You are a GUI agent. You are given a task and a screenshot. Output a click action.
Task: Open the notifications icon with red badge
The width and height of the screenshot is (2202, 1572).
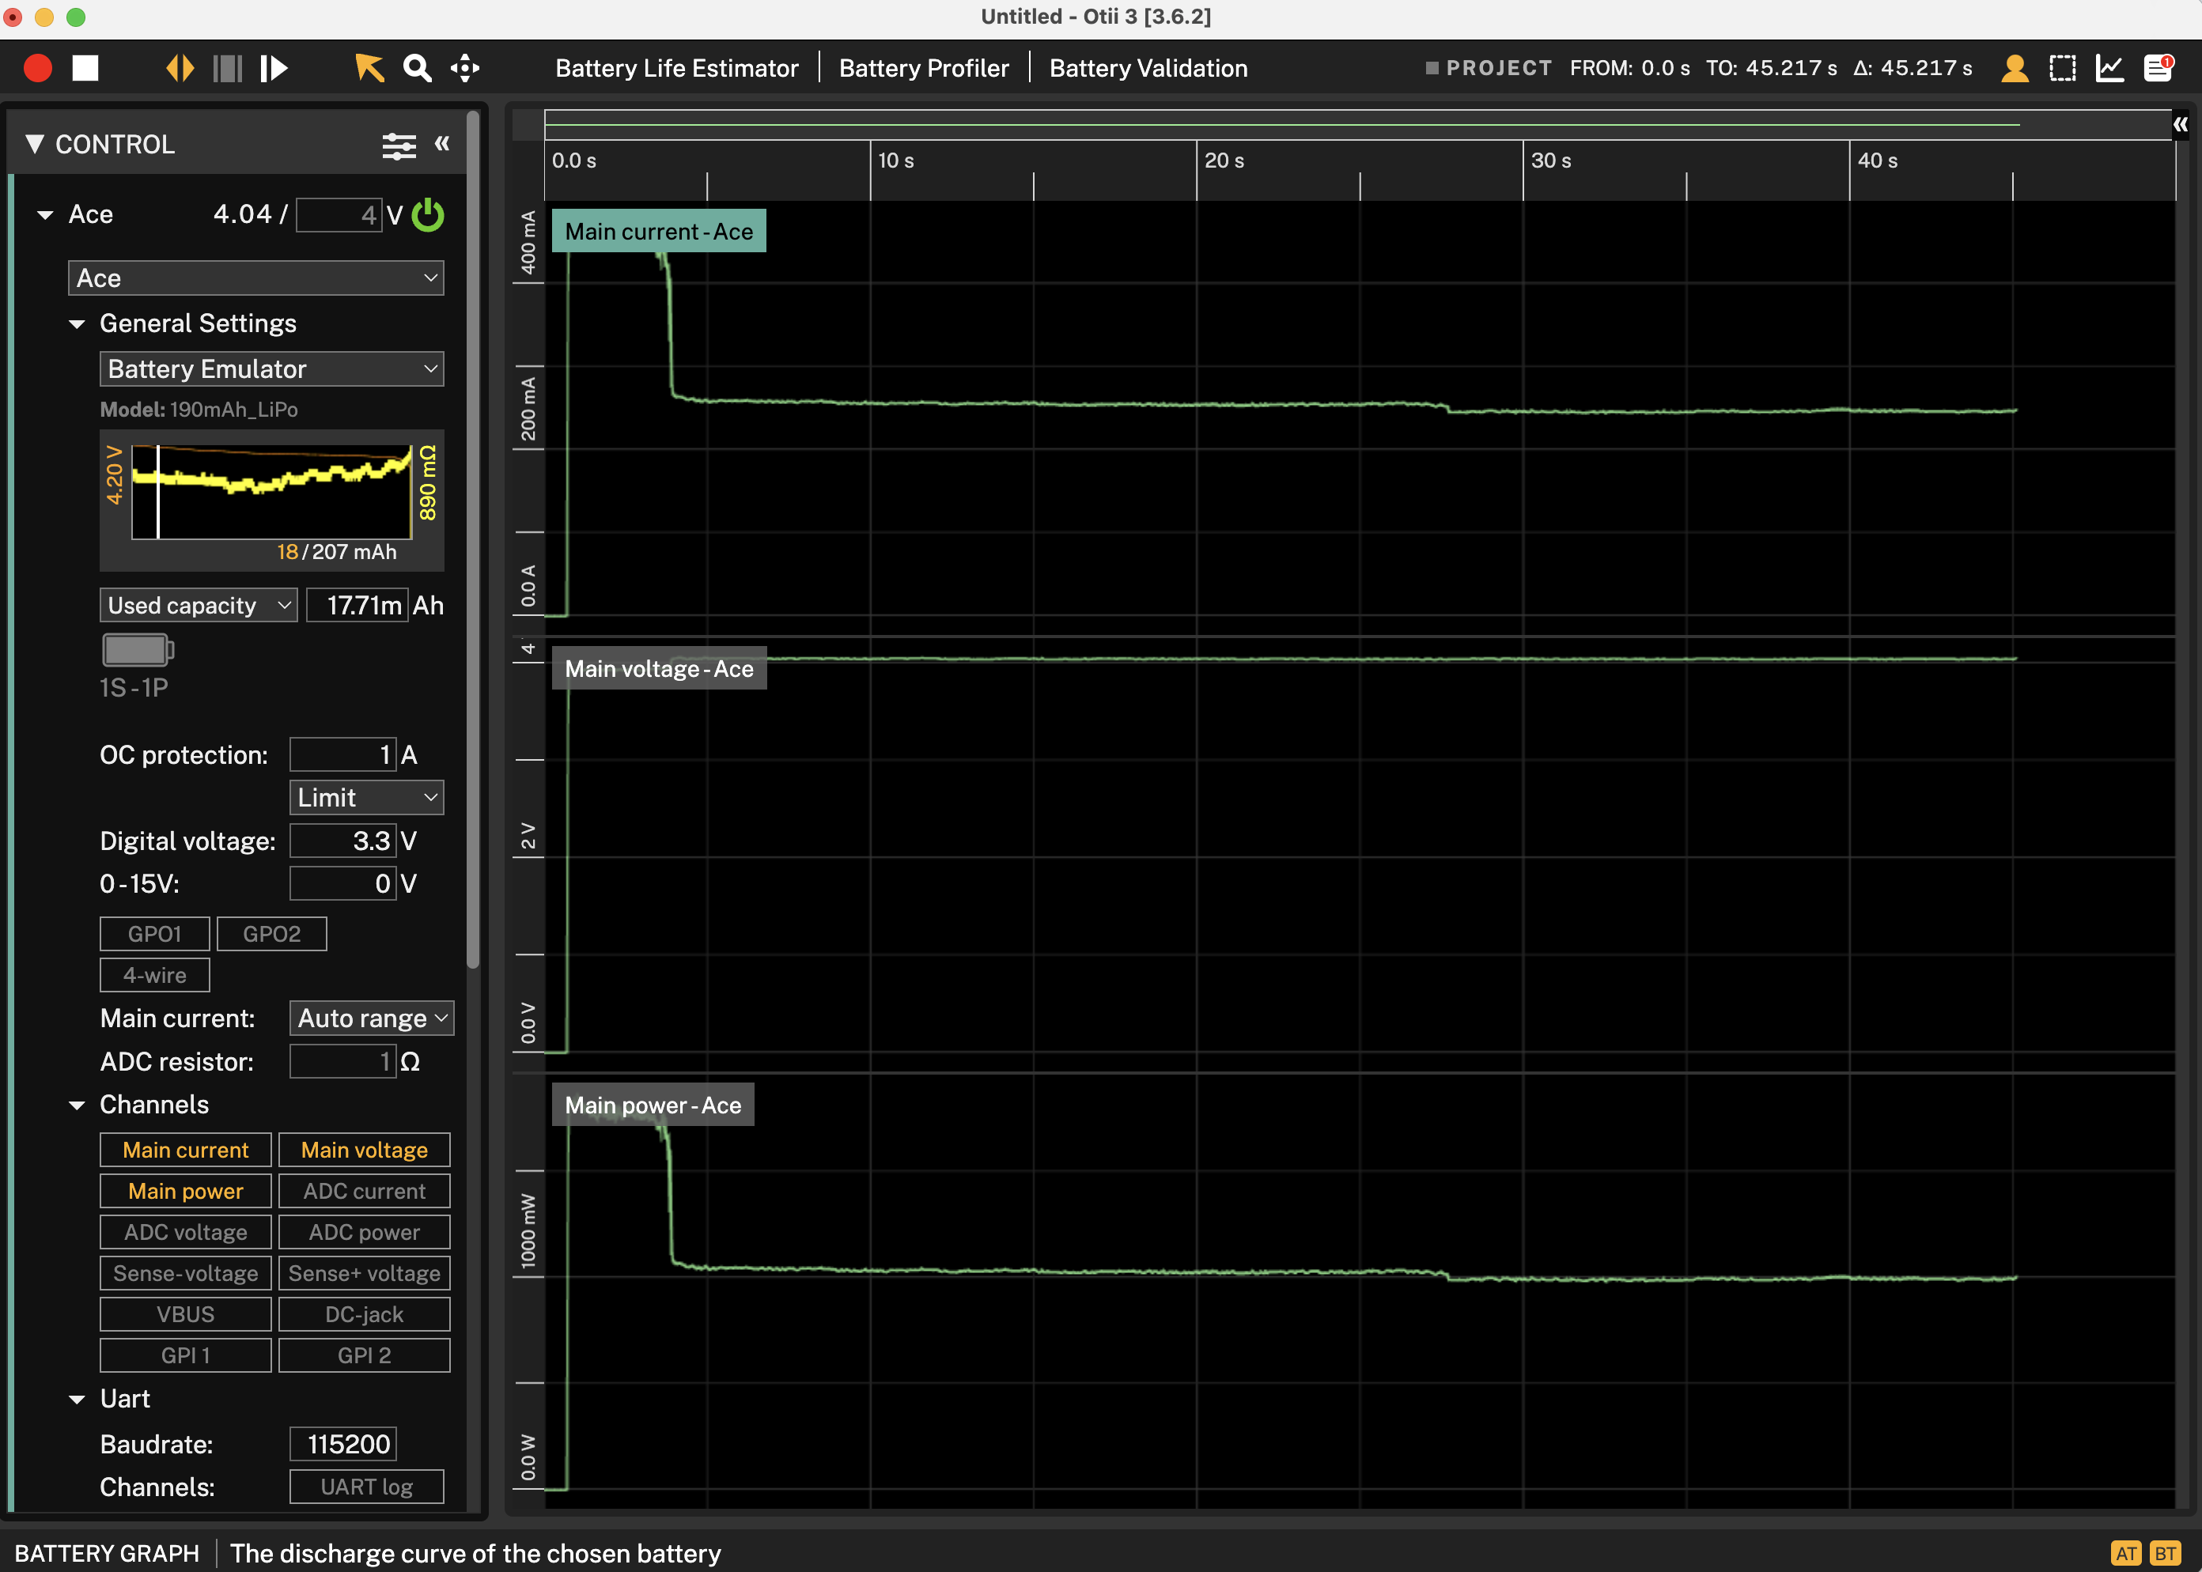(2158, 68)
